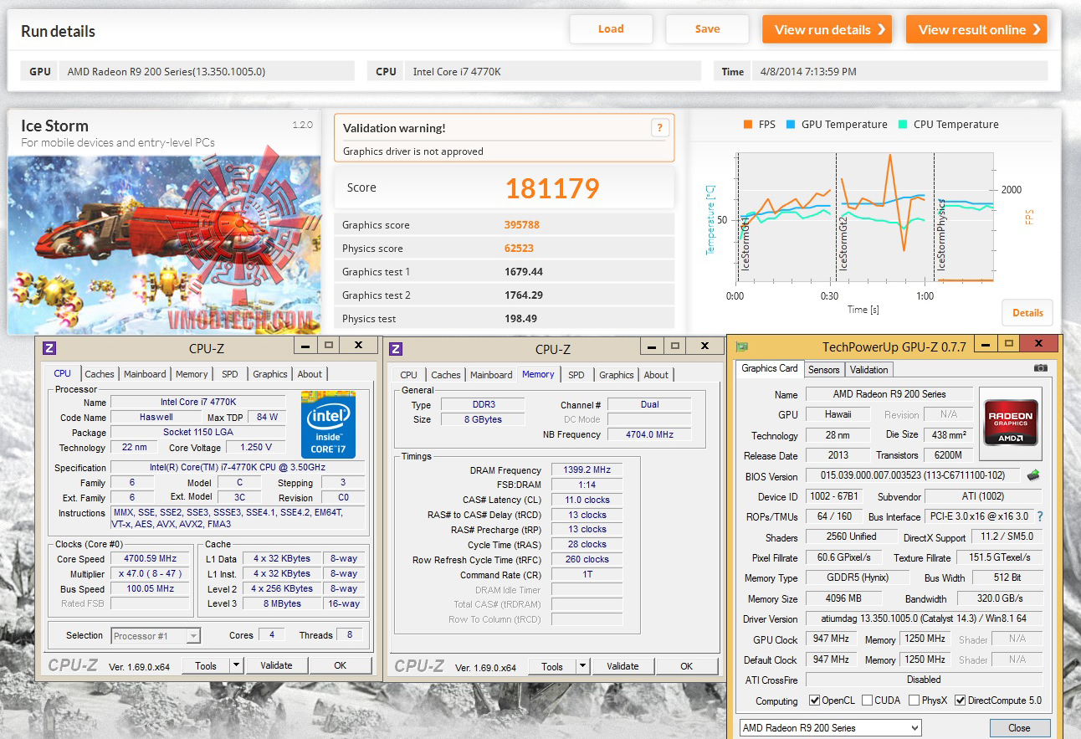Toggle the OpenCL checkbox
This screenshot has height=739, width=1081.
click(815, 701)
